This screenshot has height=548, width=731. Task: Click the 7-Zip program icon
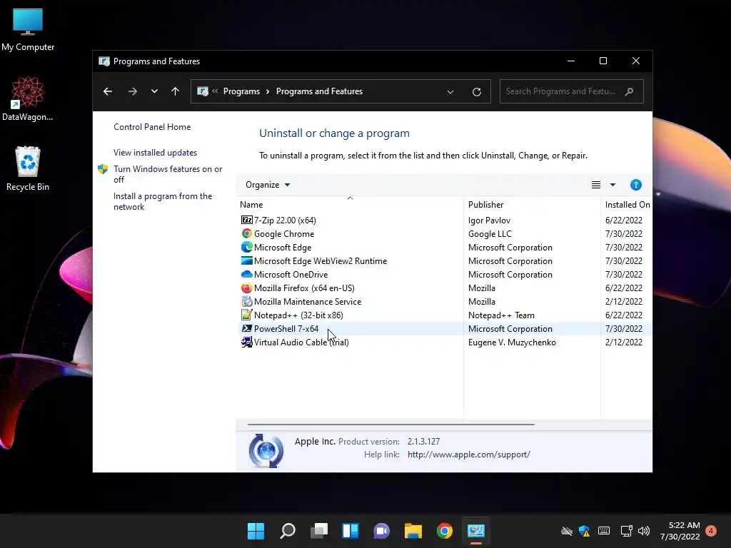coord(246,220)
